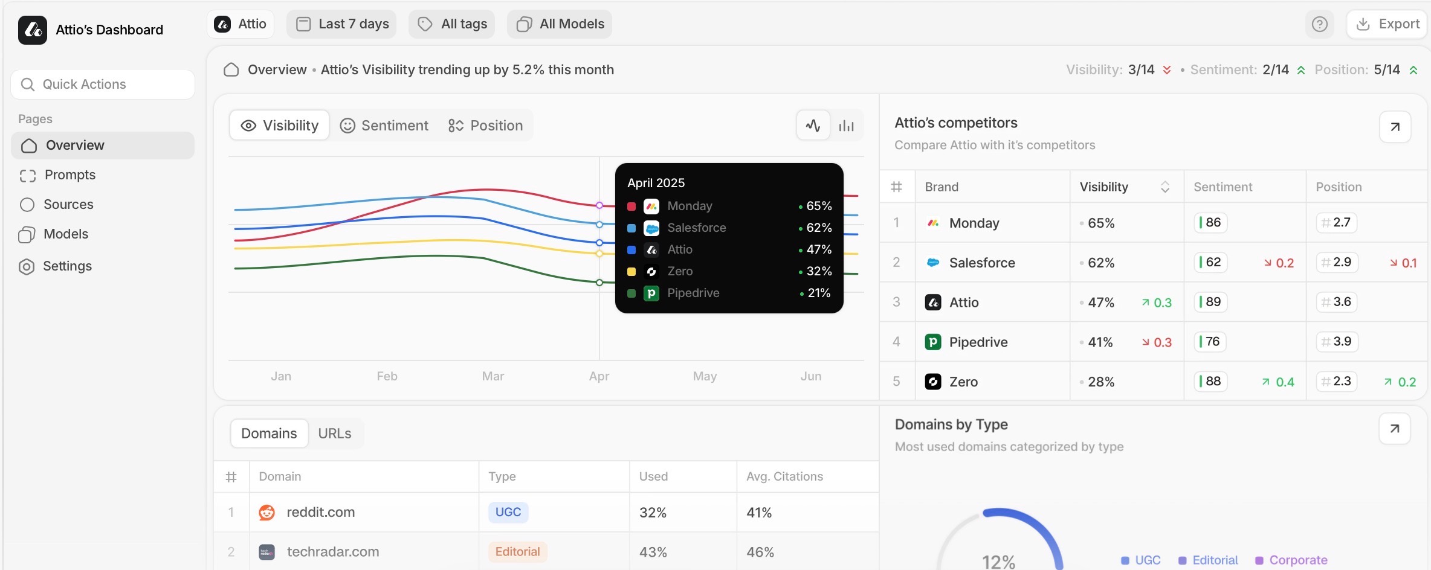Click the 43% Used value for techradar.com
The image size is (1431, 570).
click(653, 552)
